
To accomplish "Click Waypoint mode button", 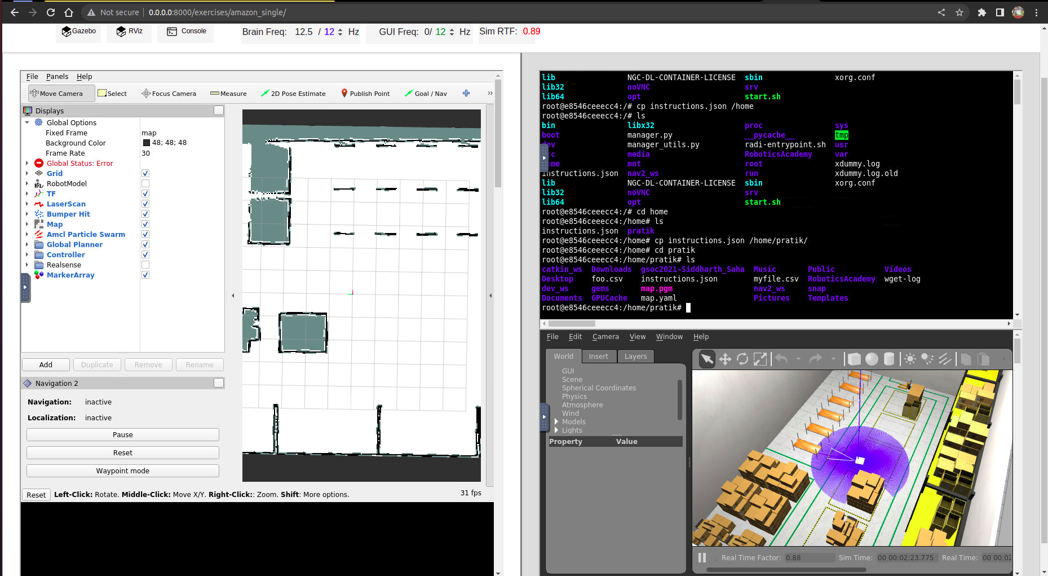I will [x=123, y=471].
